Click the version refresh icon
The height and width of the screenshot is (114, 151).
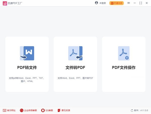(x=132, y=110)
